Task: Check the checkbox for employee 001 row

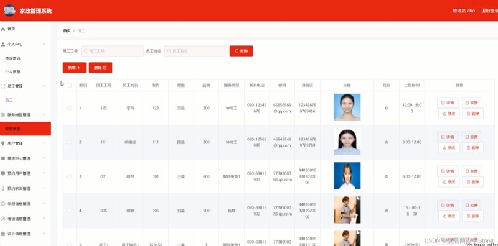Action: pos(69,176)
